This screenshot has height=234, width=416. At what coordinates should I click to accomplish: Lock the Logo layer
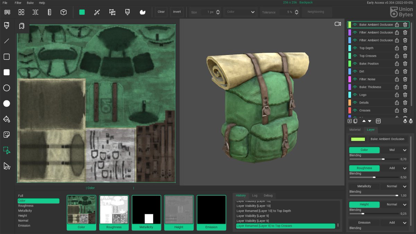397,95
